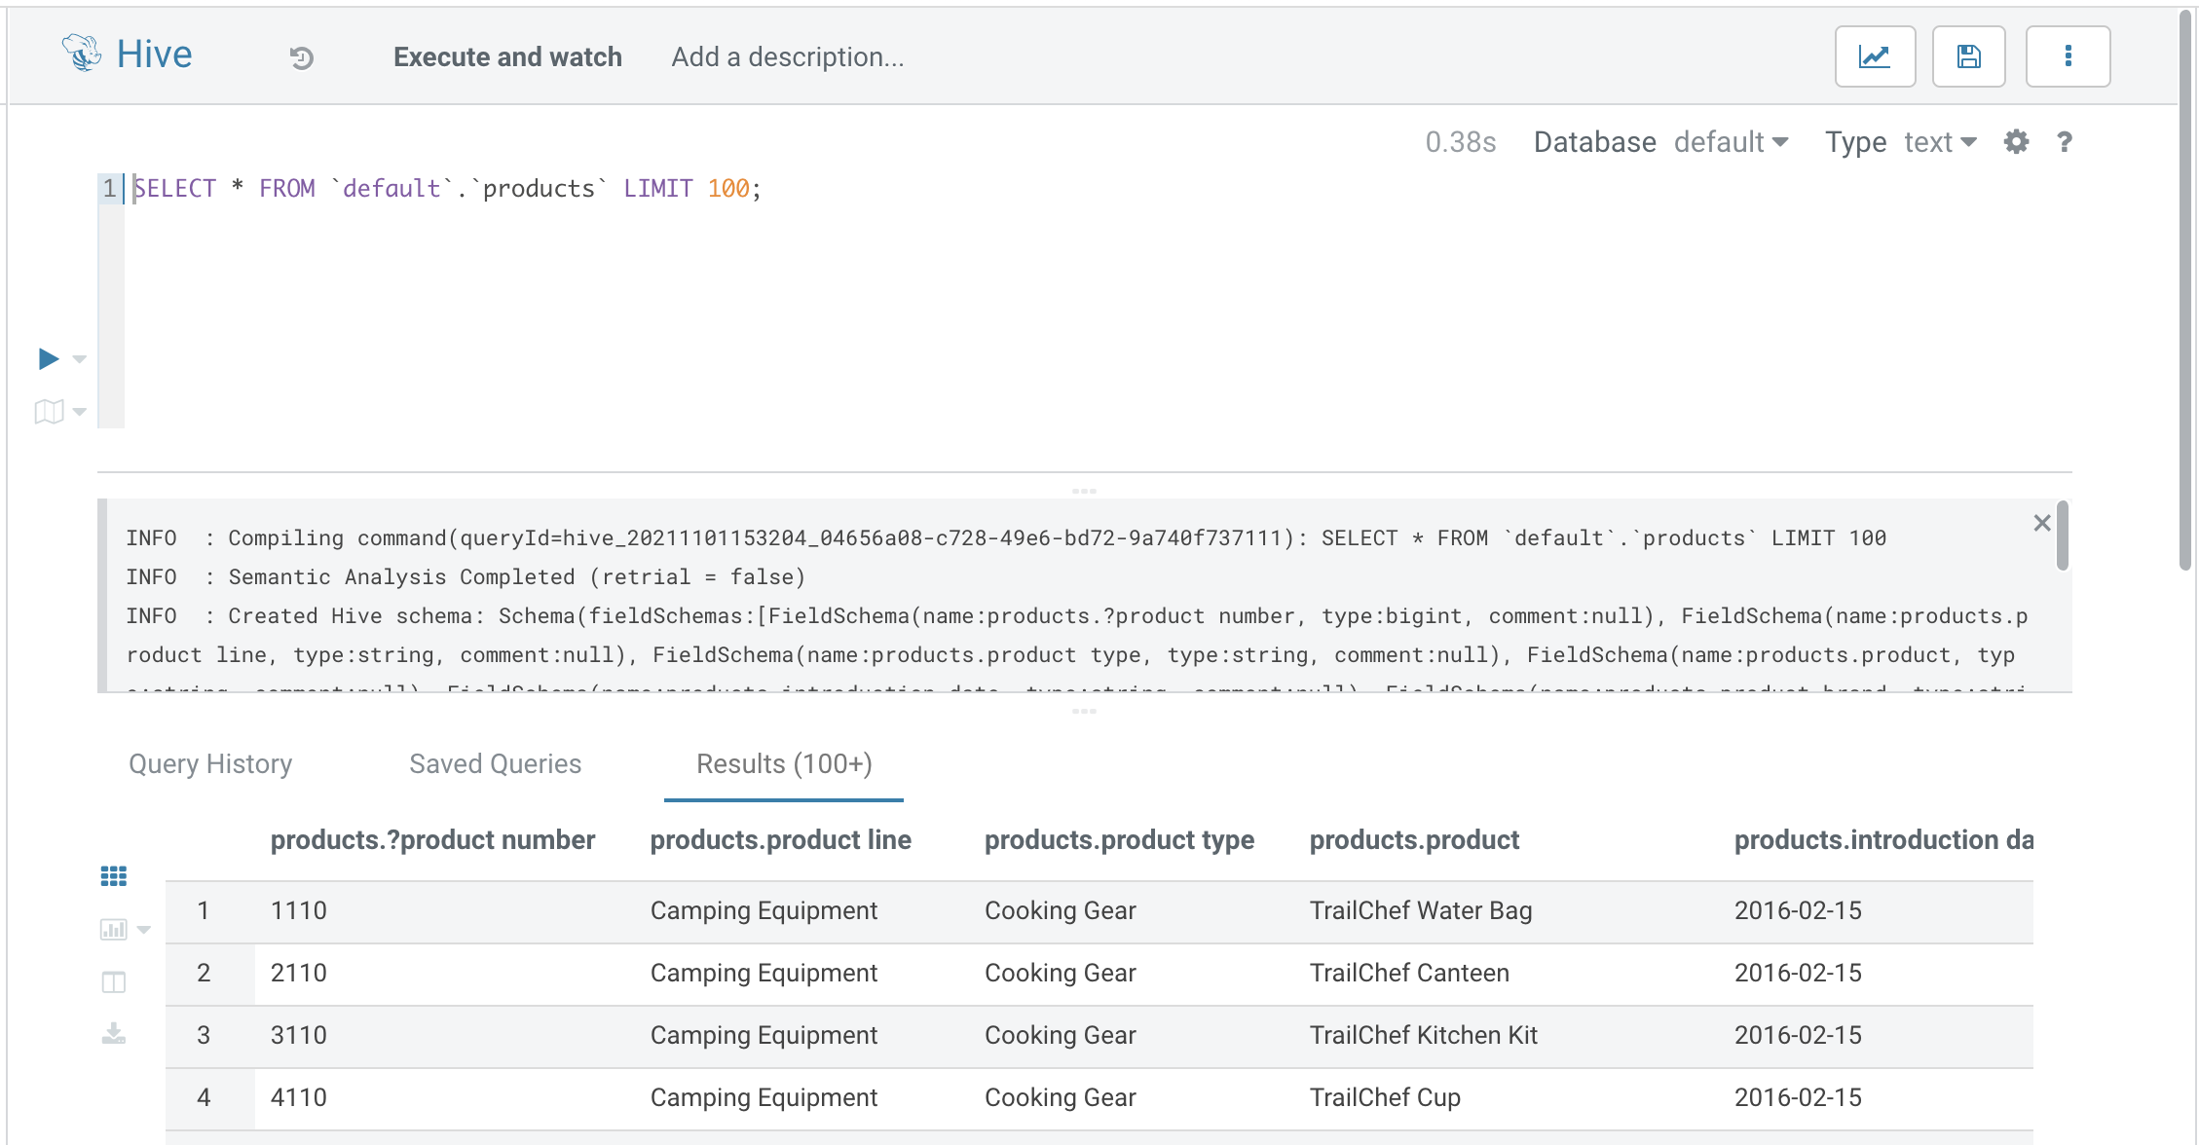2199x1145 pixels.
Task: Open the chart/analytics button in header
Action: [x=1875, y=56]
